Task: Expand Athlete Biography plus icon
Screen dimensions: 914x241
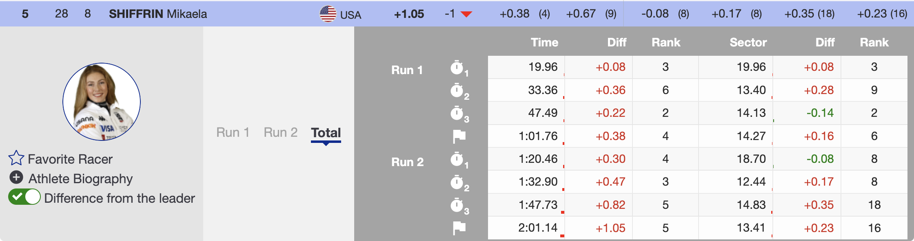Action: coord(16,177)
